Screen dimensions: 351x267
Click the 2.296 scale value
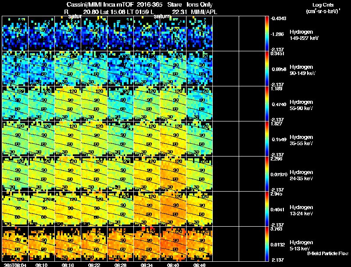point(276,159)
